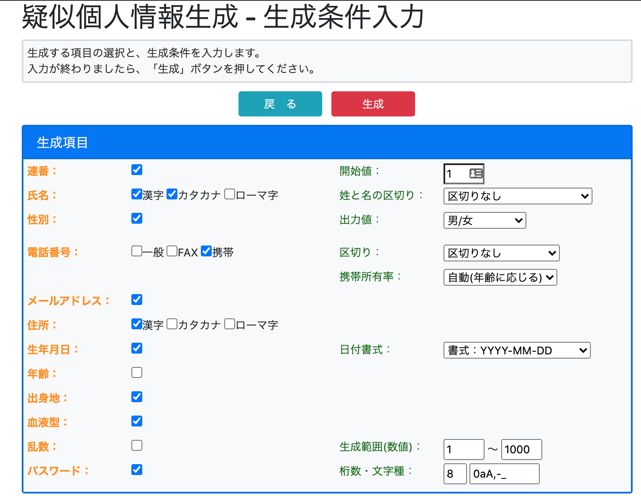Enable ローマ字 for 氏名
Screen dimensions: 641x496
[x=230, y=194]
